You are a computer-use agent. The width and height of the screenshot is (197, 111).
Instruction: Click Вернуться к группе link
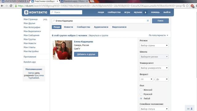[98, 35]
